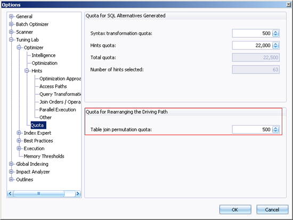The width and height of the screenshot is (293, 220).
Task: Click the Hints quota spinner arrows
Action: point(275,45)
